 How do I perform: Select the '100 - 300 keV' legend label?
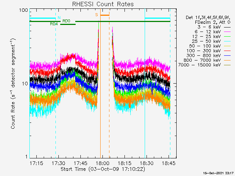pos(204,51)
